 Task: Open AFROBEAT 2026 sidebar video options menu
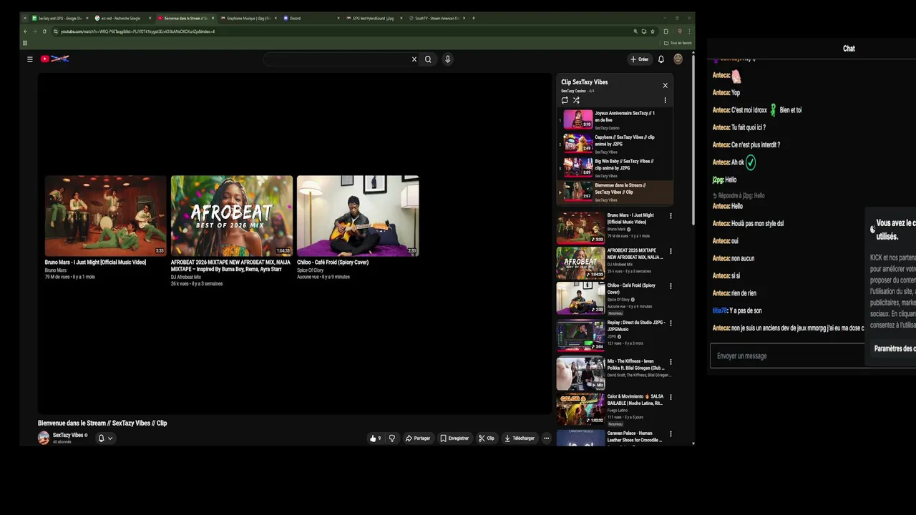[671, 251]
